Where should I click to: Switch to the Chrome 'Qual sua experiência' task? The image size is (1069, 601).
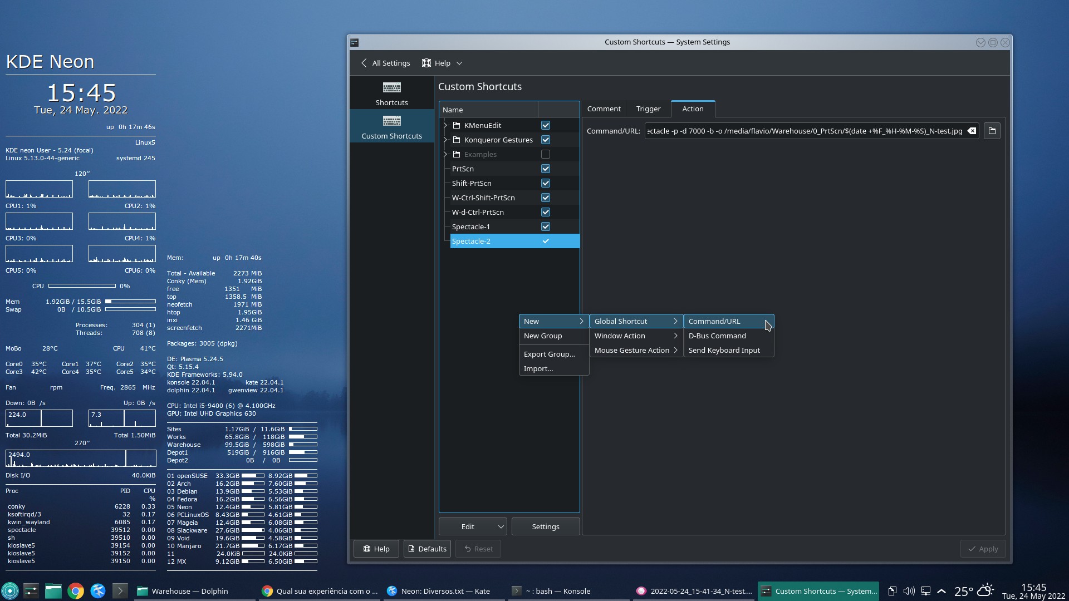click(x=321, y=591)
